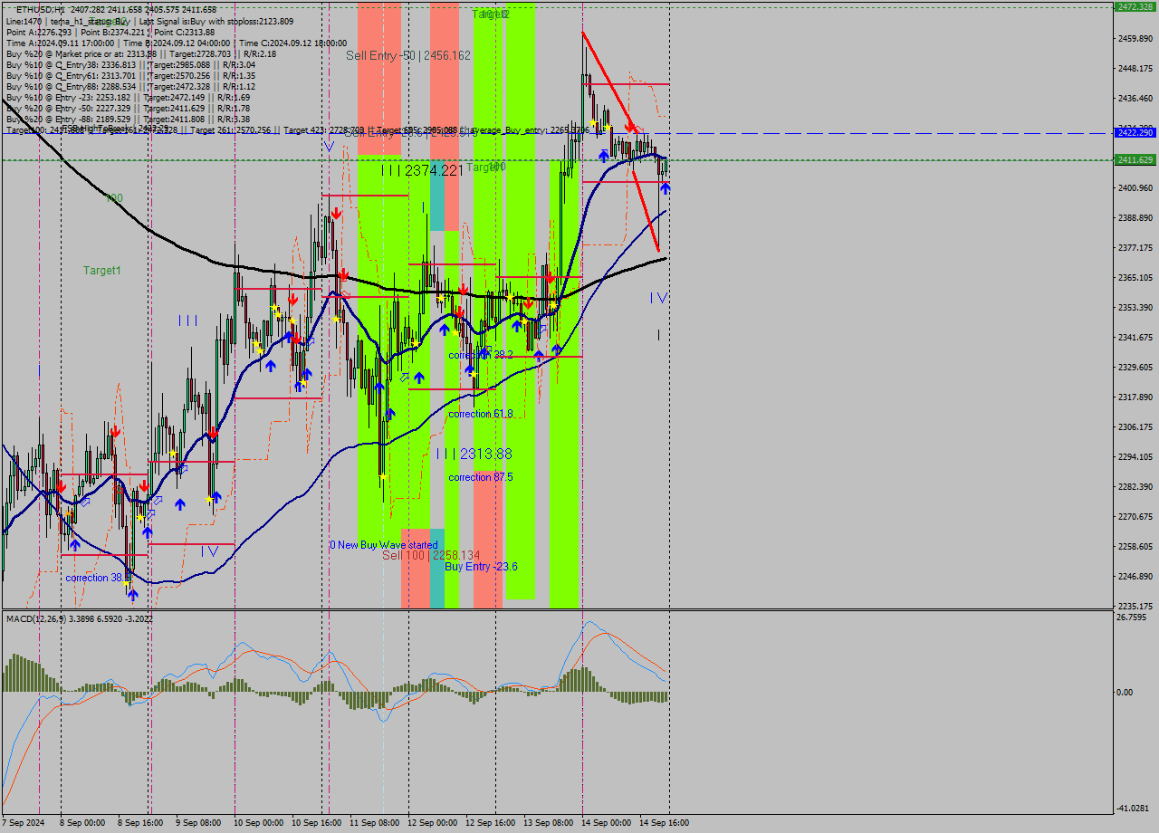Click the '14 Sep 00:00' time axis label
The image size is (1159, 833).
click(607, 823)
